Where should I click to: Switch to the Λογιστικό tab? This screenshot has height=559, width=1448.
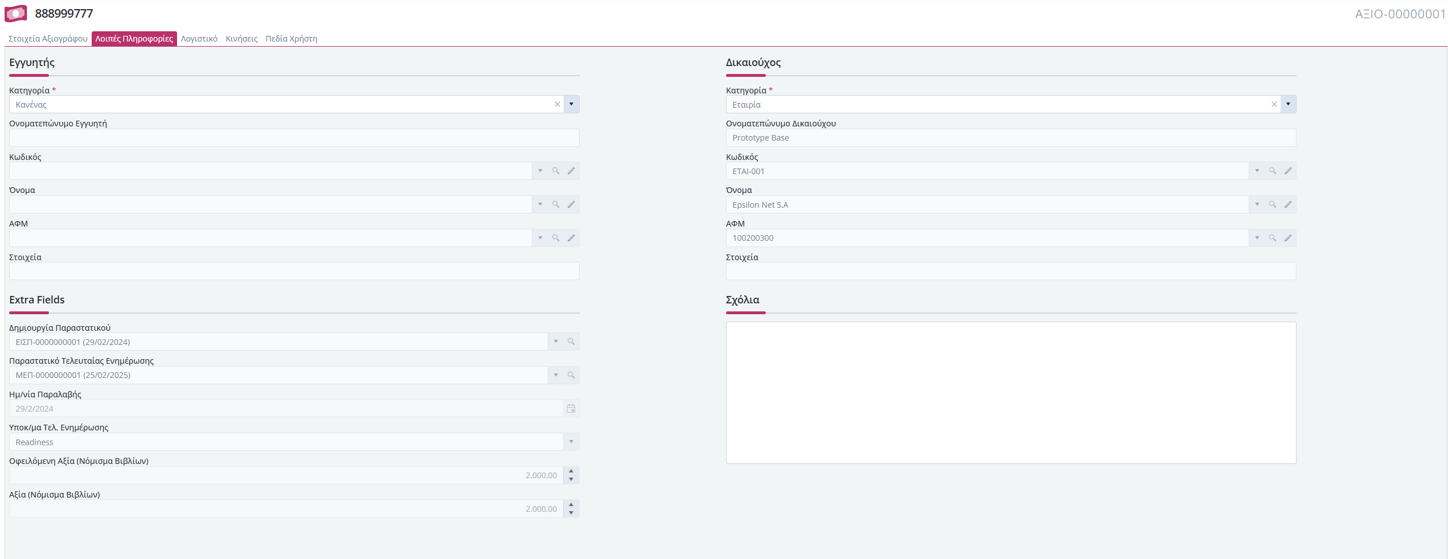[199, 39]
